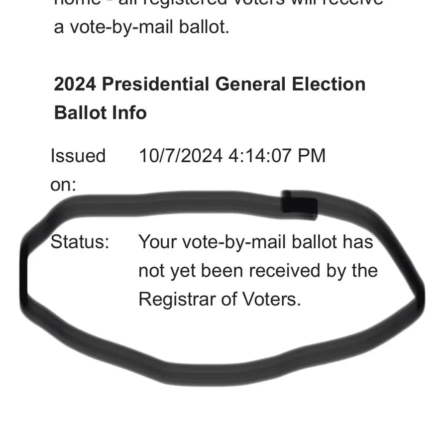Screen dimensions: 448x421
Task: Click the 'Issued' label
Action: [78, 156]
